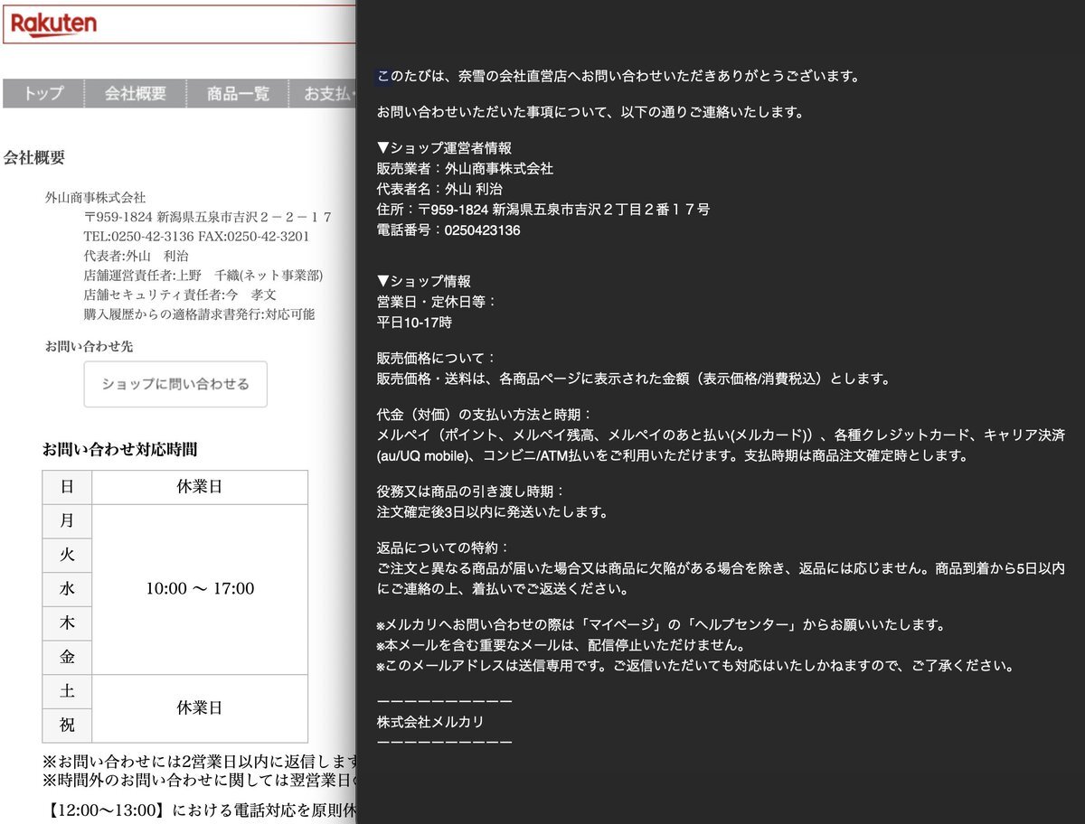Click the 10:00 〜 17:00 table cell
Viewport: 1085px width, 824px height.
tap(200, 589)
